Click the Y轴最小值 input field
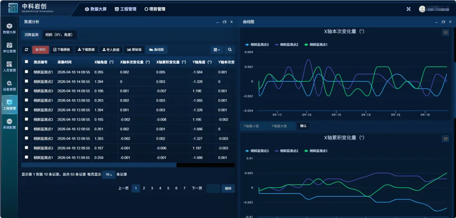 254,126
